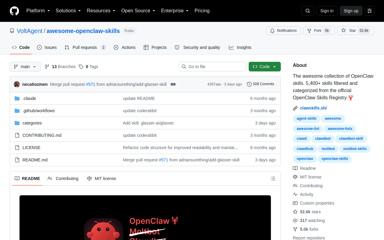
Task: Star the repository
Action: click(x=356, y=31)
